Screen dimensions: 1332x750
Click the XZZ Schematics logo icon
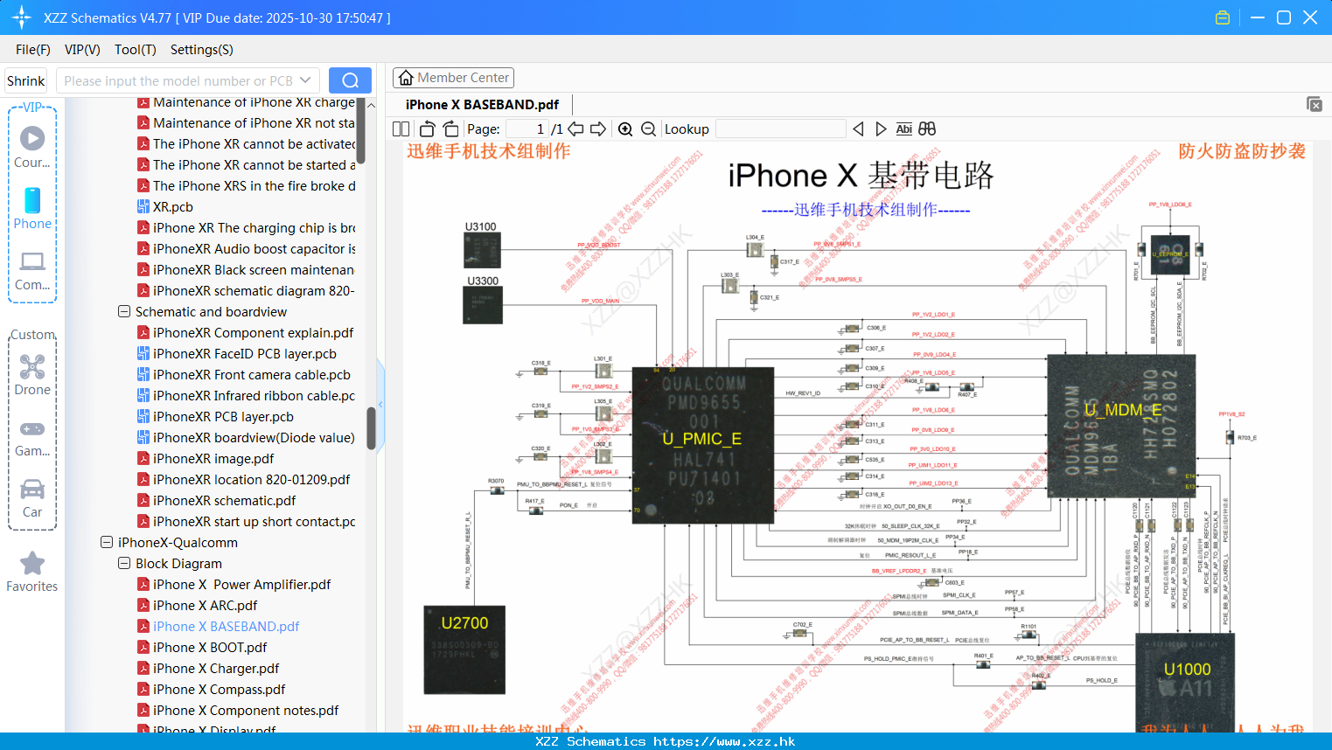click(22, 17)
